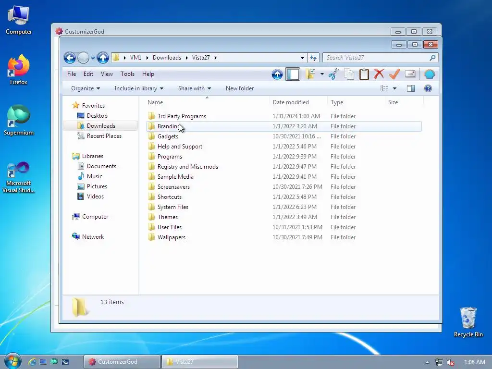Click the Up button beside the address bar
Screen dimensions: 492x369
pos(103,58)
